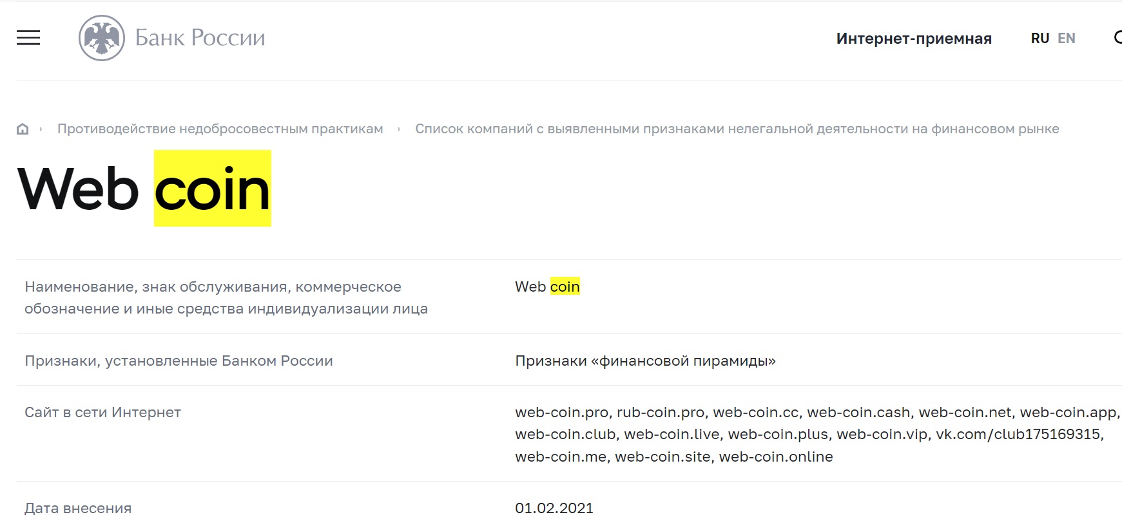Image resolution: width=1122 pixels, height=526 pixels.
Task: Click the Дата внесения label
Action: pyautogui.click(x=78, y=508)
